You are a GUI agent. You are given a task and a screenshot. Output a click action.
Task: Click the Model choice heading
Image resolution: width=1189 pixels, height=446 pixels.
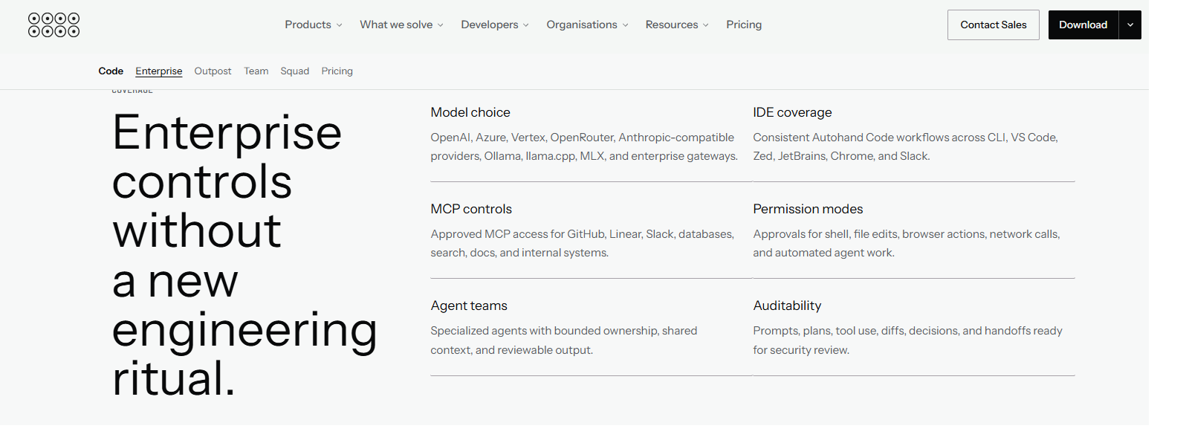(470, 112)
